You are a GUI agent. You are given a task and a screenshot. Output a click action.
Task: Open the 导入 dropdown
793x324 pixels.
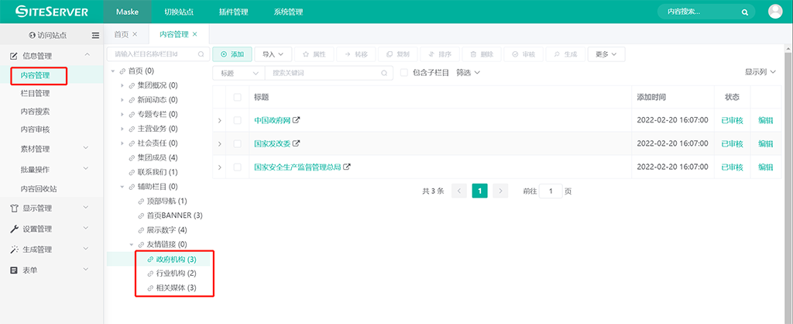point(273,54)
